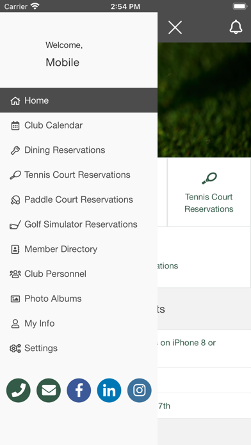Image resolution: width=251 pixels, height=445 pixels.
Task: Tap the Member Directory address book icon
Action: 15,249
